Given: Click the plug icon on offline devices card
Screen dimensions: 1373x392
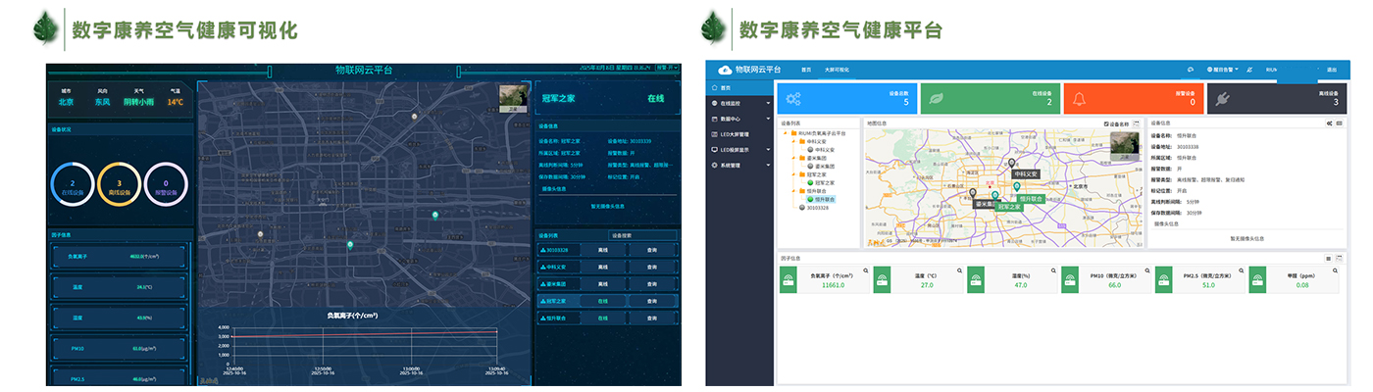Looking at the screenshot, I should tap(1223, 99).
